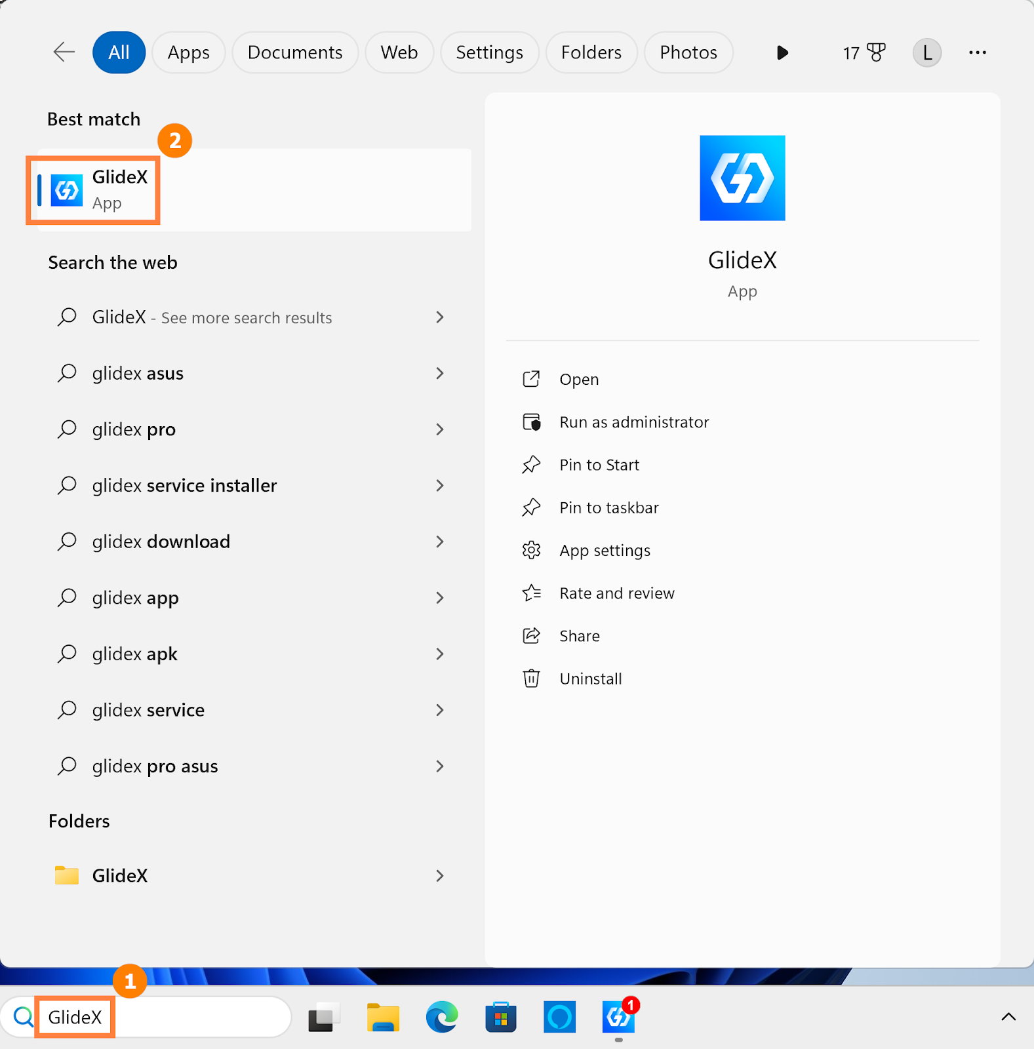The height and width of the screenshot is (1049, 1034).
Task: Switch to the Photos filter tab
Action: tap(688, 52)
